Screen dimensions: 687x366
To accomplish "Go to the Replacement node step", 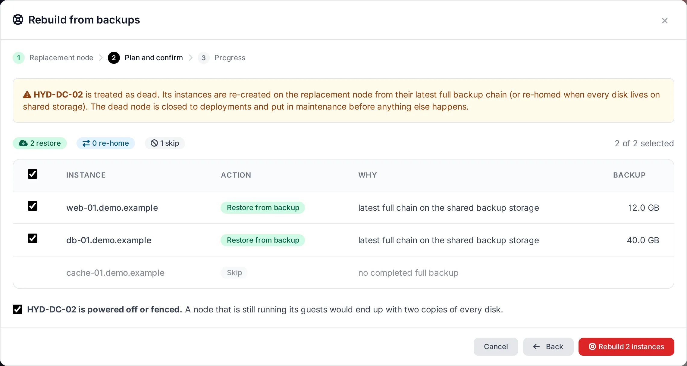I will (61, 58).
